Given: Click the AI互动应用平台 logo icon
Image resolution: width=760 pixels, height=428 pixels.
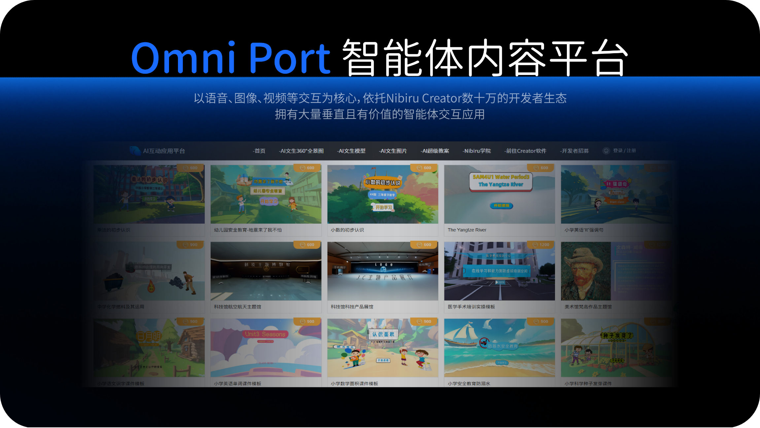Looking at the screenshot, I should click(x=135, y=151).
